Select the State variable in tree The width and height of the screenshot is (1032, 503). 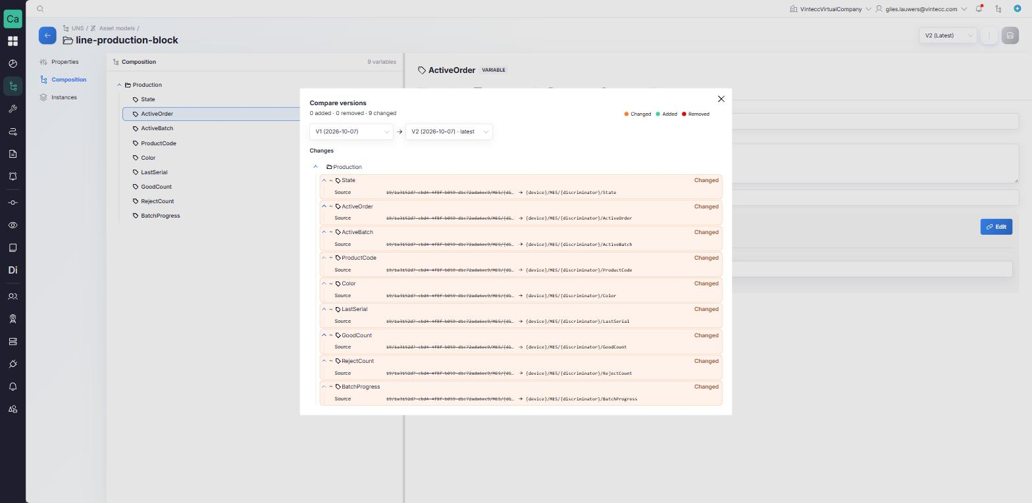148,99
